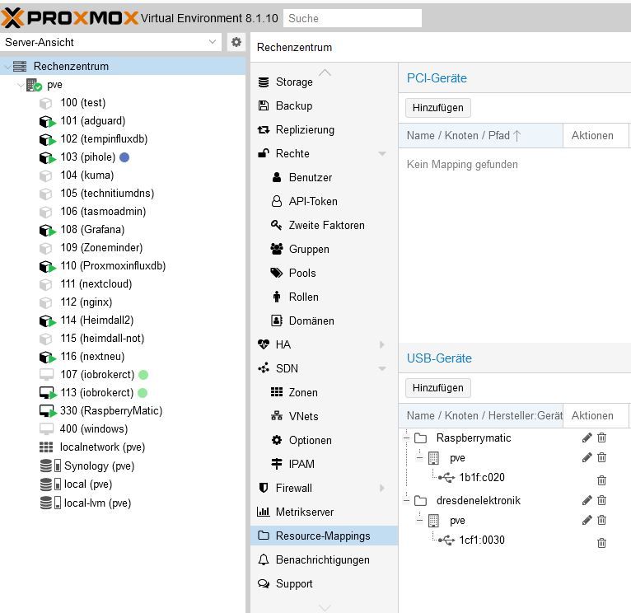Focus the Suche search field
631x613 pixels.
click(352, 18)
